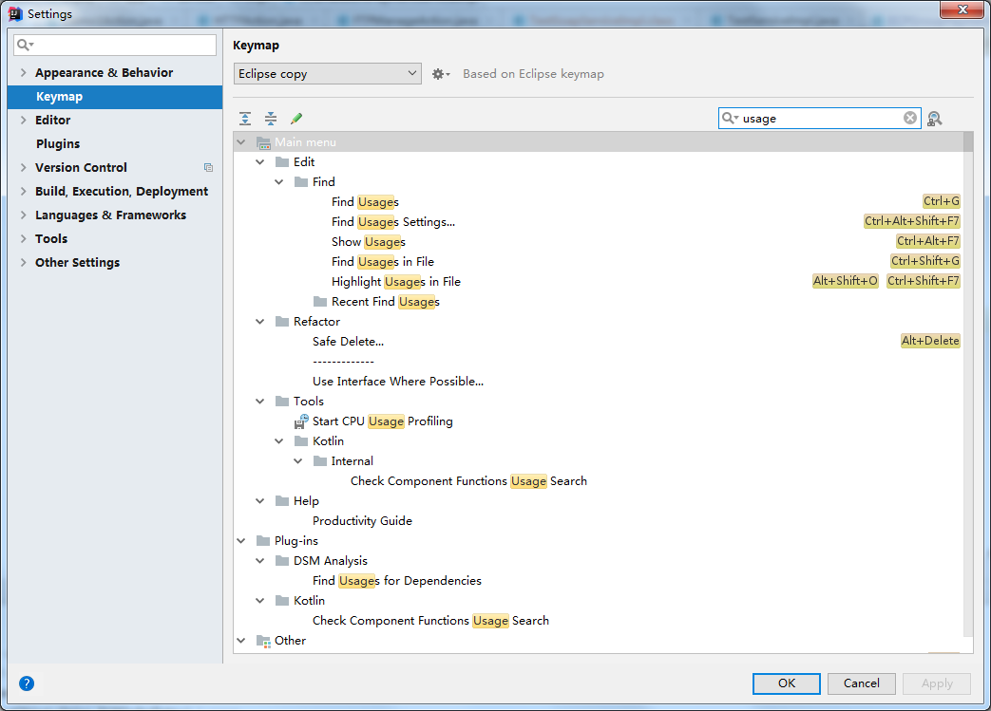Click the pencil Edit Shortcut icon
The image size is (991, 711).
[x=296, y=119]
